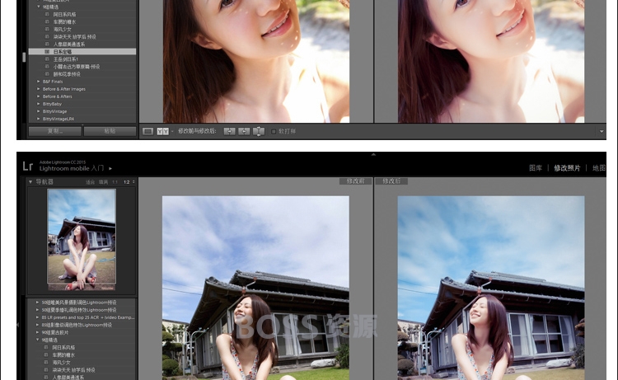Click the 修改后 label above right photo
The height and width of the screenshot is (380, 618).
point(391,181)
